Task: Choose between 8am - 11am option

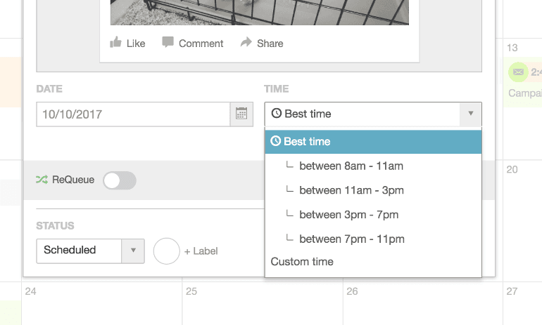Action: 351,166
